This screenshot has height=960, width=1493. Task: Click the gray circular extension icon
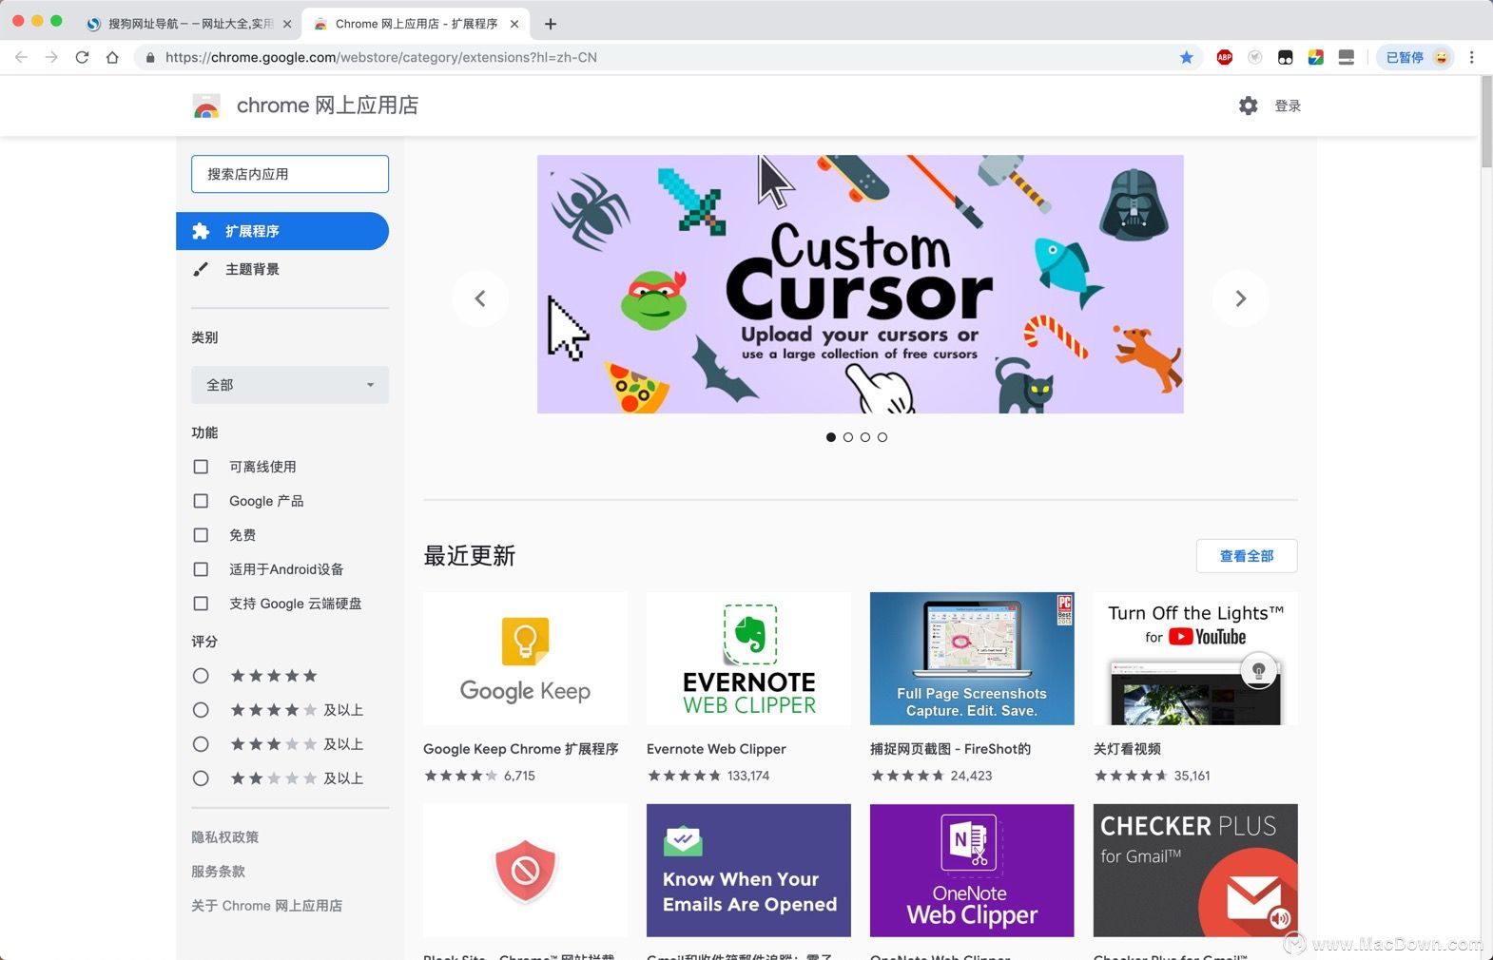click(x=1255, y=57)
